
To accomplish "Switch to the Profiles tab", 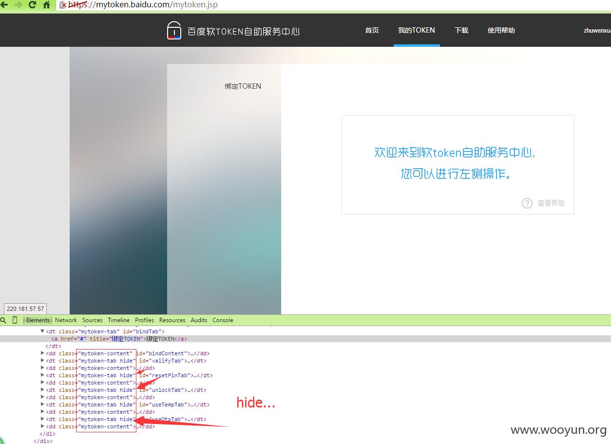I will (145, 320).
